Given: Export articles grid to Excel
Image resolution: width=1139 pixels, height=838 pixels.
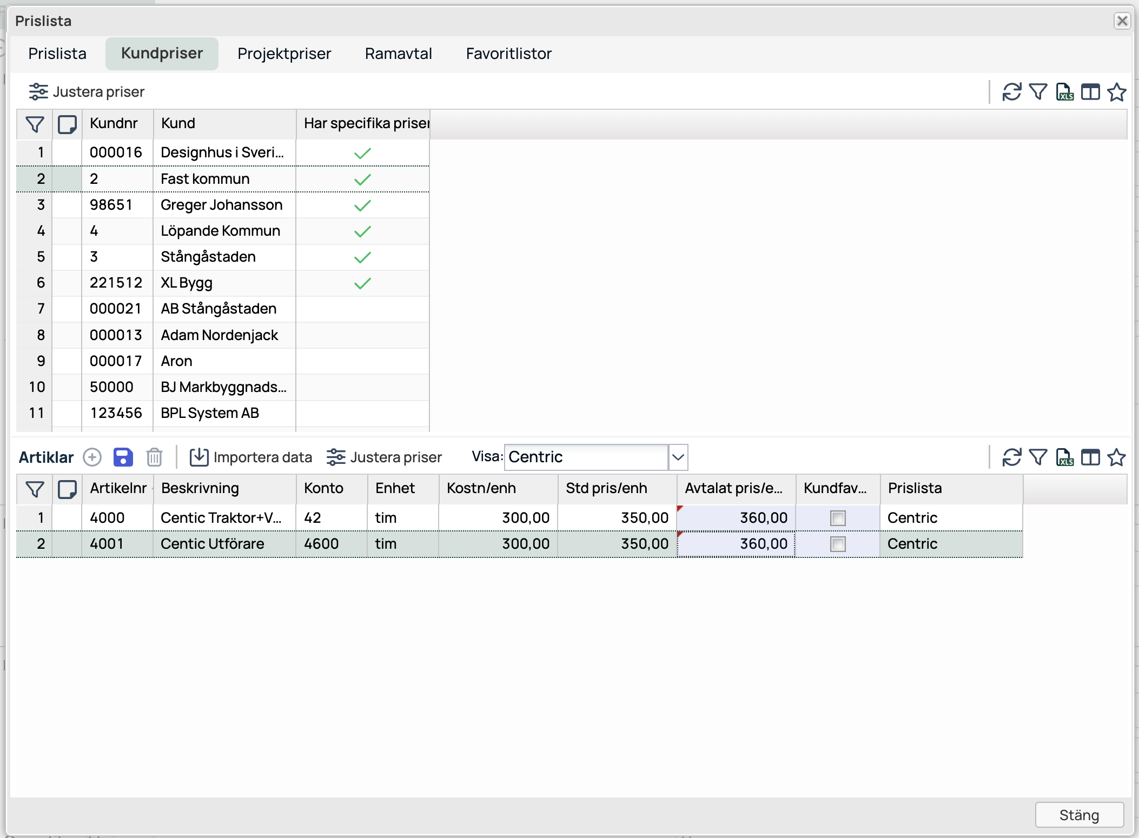Looking at the screenshot, I should 1064,457.
